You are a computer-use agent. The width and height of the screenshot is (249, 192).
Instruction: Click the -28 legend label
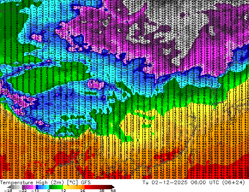point(8,190)
